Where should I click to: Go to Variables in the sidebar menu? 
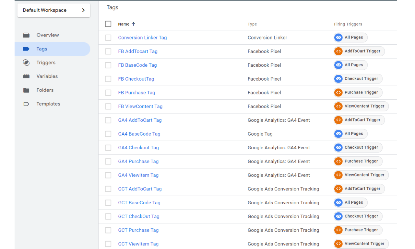[47, 76]
